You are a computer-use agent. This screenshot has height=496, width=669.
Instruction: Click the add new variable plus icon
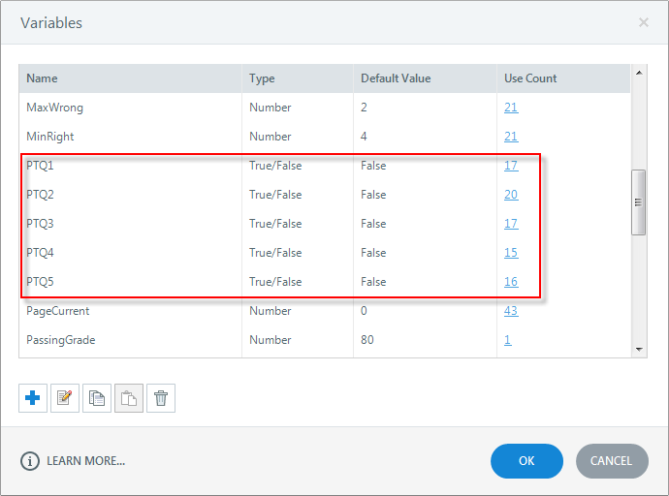tap(33, 398)
